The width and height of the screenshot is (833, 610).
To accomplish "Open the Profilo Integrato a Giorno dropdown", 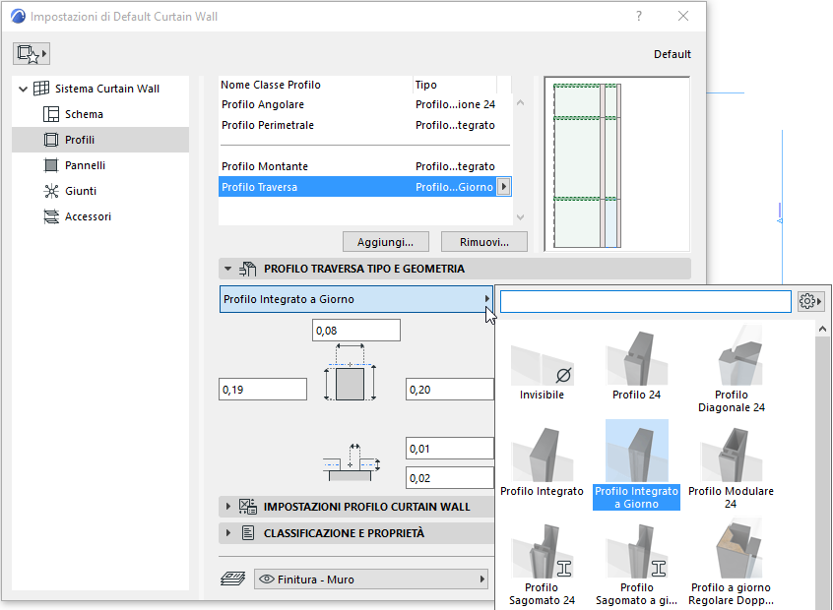I will [355, 299].
